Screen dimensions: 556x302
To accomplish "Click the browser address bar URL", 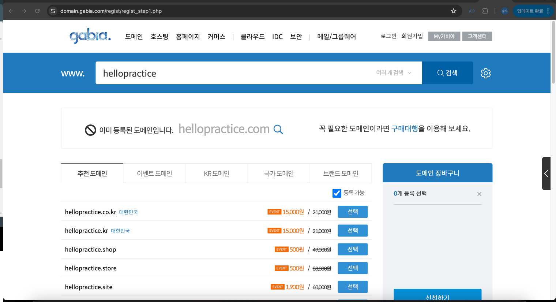I will (x=111, y=11).
